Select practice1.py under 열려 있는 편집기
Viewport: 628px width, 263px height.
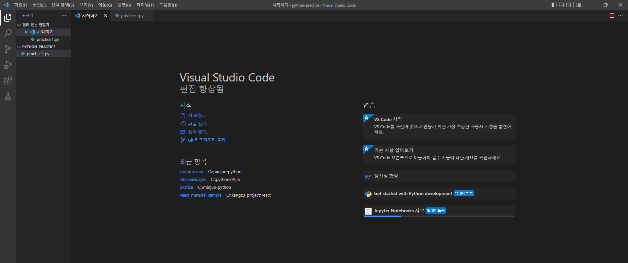pyautogui.click(x=44, y=39)
